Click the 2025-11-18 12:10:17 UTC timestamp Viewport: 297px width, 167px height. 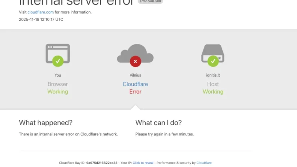coord(41,19)
